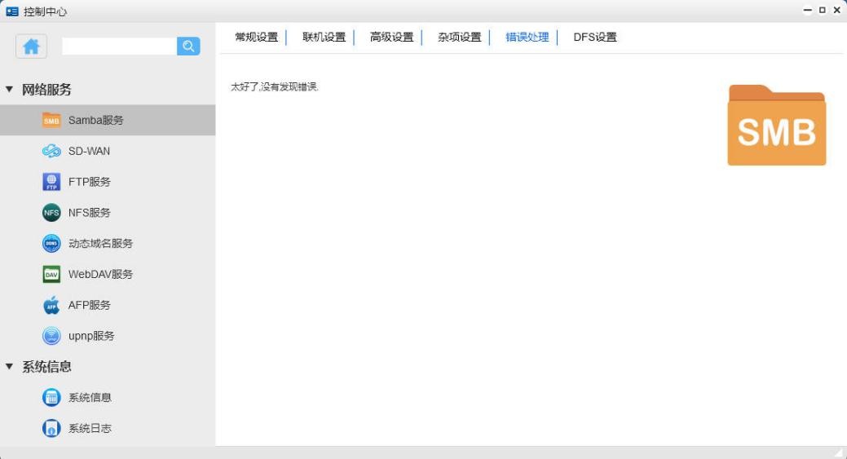Click the home icon button
This screenshot has height=459, width=847.
[32, 46]
